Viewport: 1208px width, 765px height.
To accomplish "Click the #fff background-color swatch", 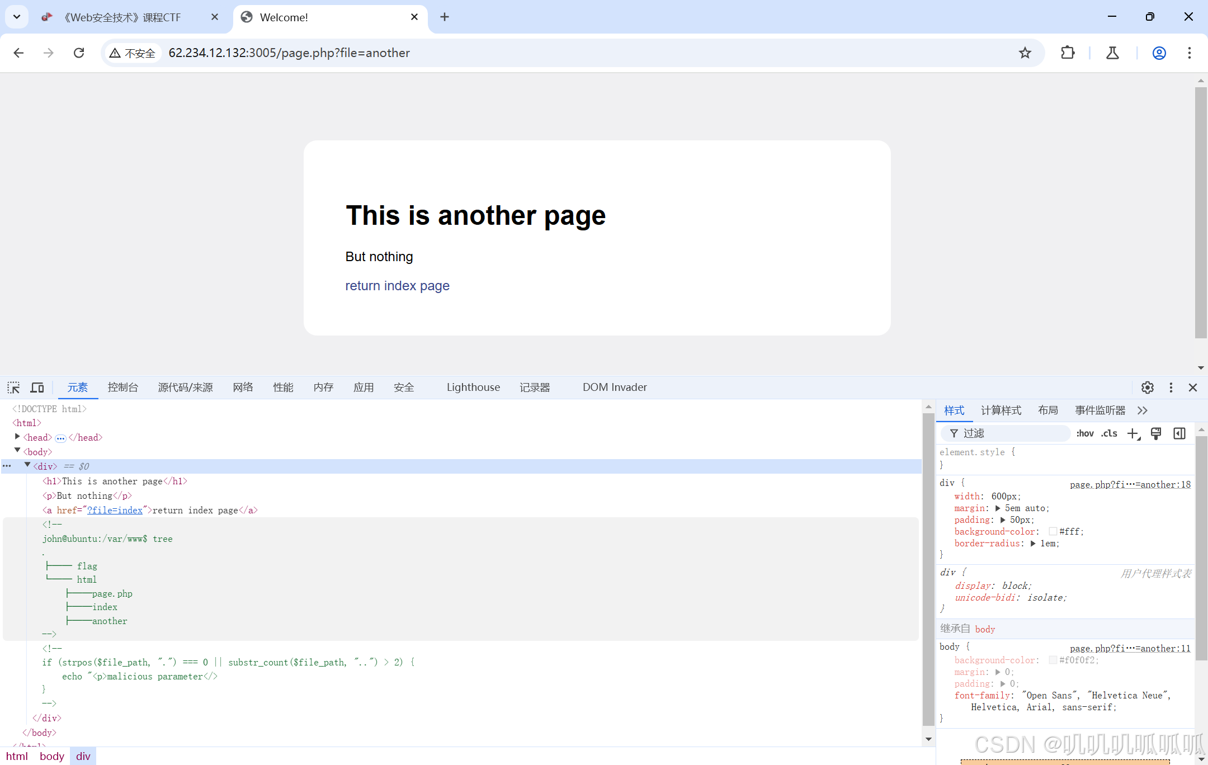I will 1053,532.
